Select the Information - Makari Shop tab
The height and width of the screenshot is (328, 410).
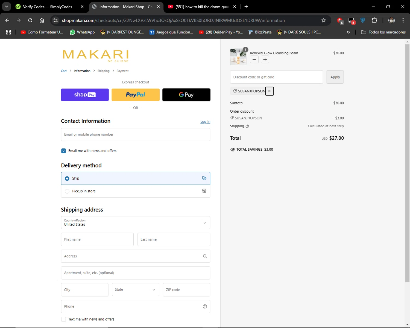pyautogui.click(x=126, y=7)
